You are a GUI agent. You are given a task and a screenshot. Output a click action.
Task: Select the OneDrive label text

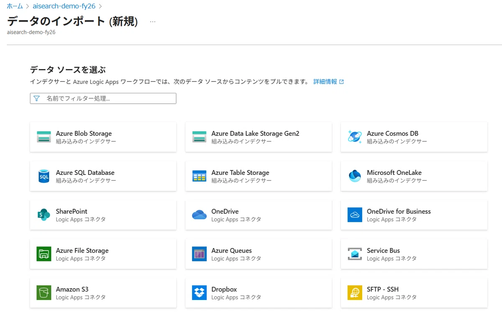[x=225, y=211]
